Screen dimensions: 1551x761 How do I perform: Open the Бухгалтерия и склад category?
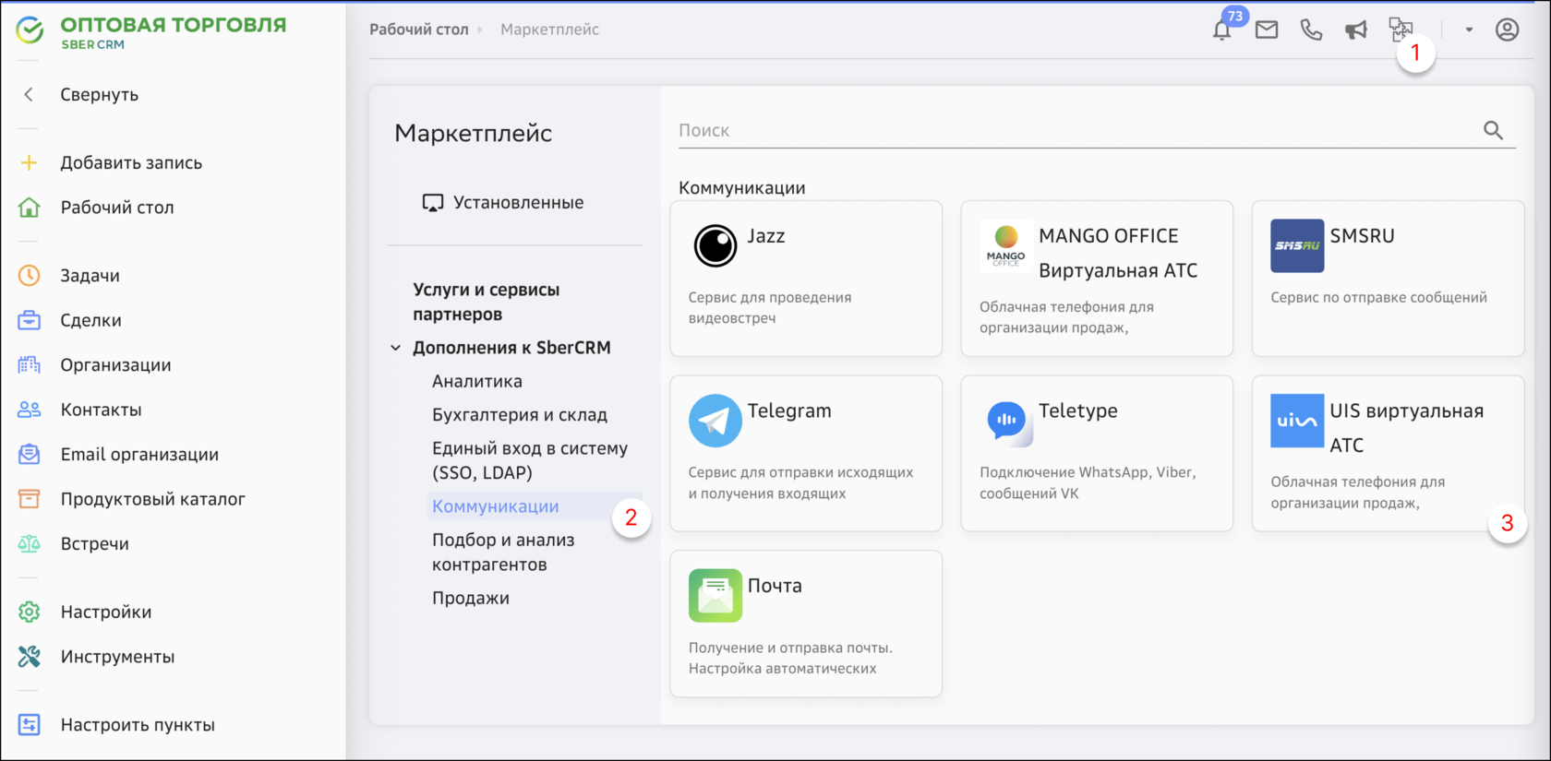520,415
